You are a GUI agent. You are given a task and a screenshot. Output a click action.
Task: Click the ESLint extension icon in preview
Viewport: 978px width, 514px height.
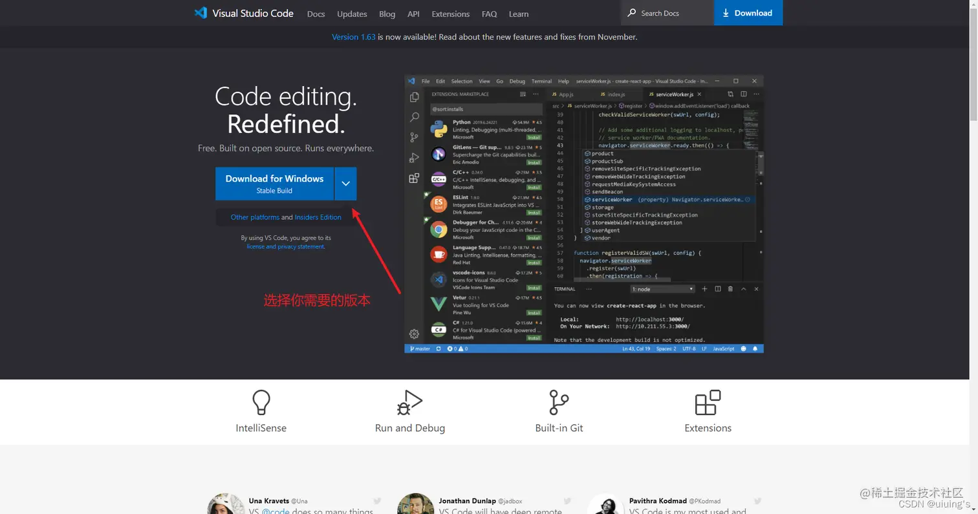click(439, 204)
